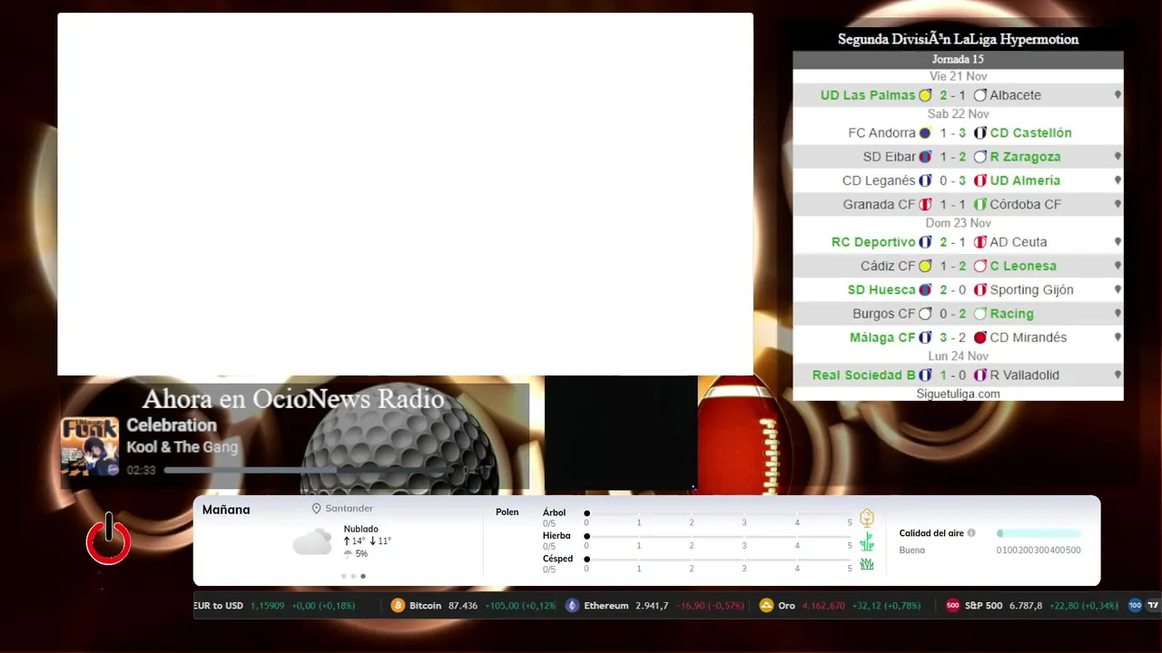Click the Kool & The Gang artist name
This screenshot has height=653, width=1162.
pyautogui.click(x=182, y=447)
